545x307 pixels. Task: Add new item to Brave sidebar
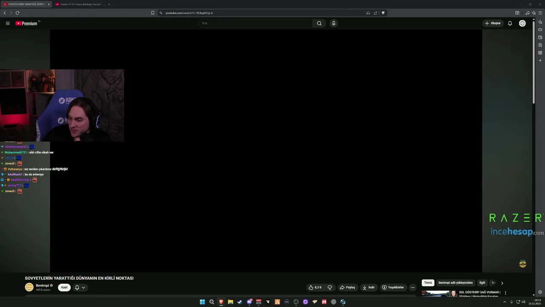tap(540, 61)
